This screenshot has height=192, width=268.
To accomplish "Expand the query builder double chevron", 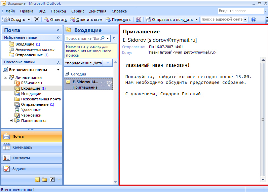I will click(x=114, y=38).
